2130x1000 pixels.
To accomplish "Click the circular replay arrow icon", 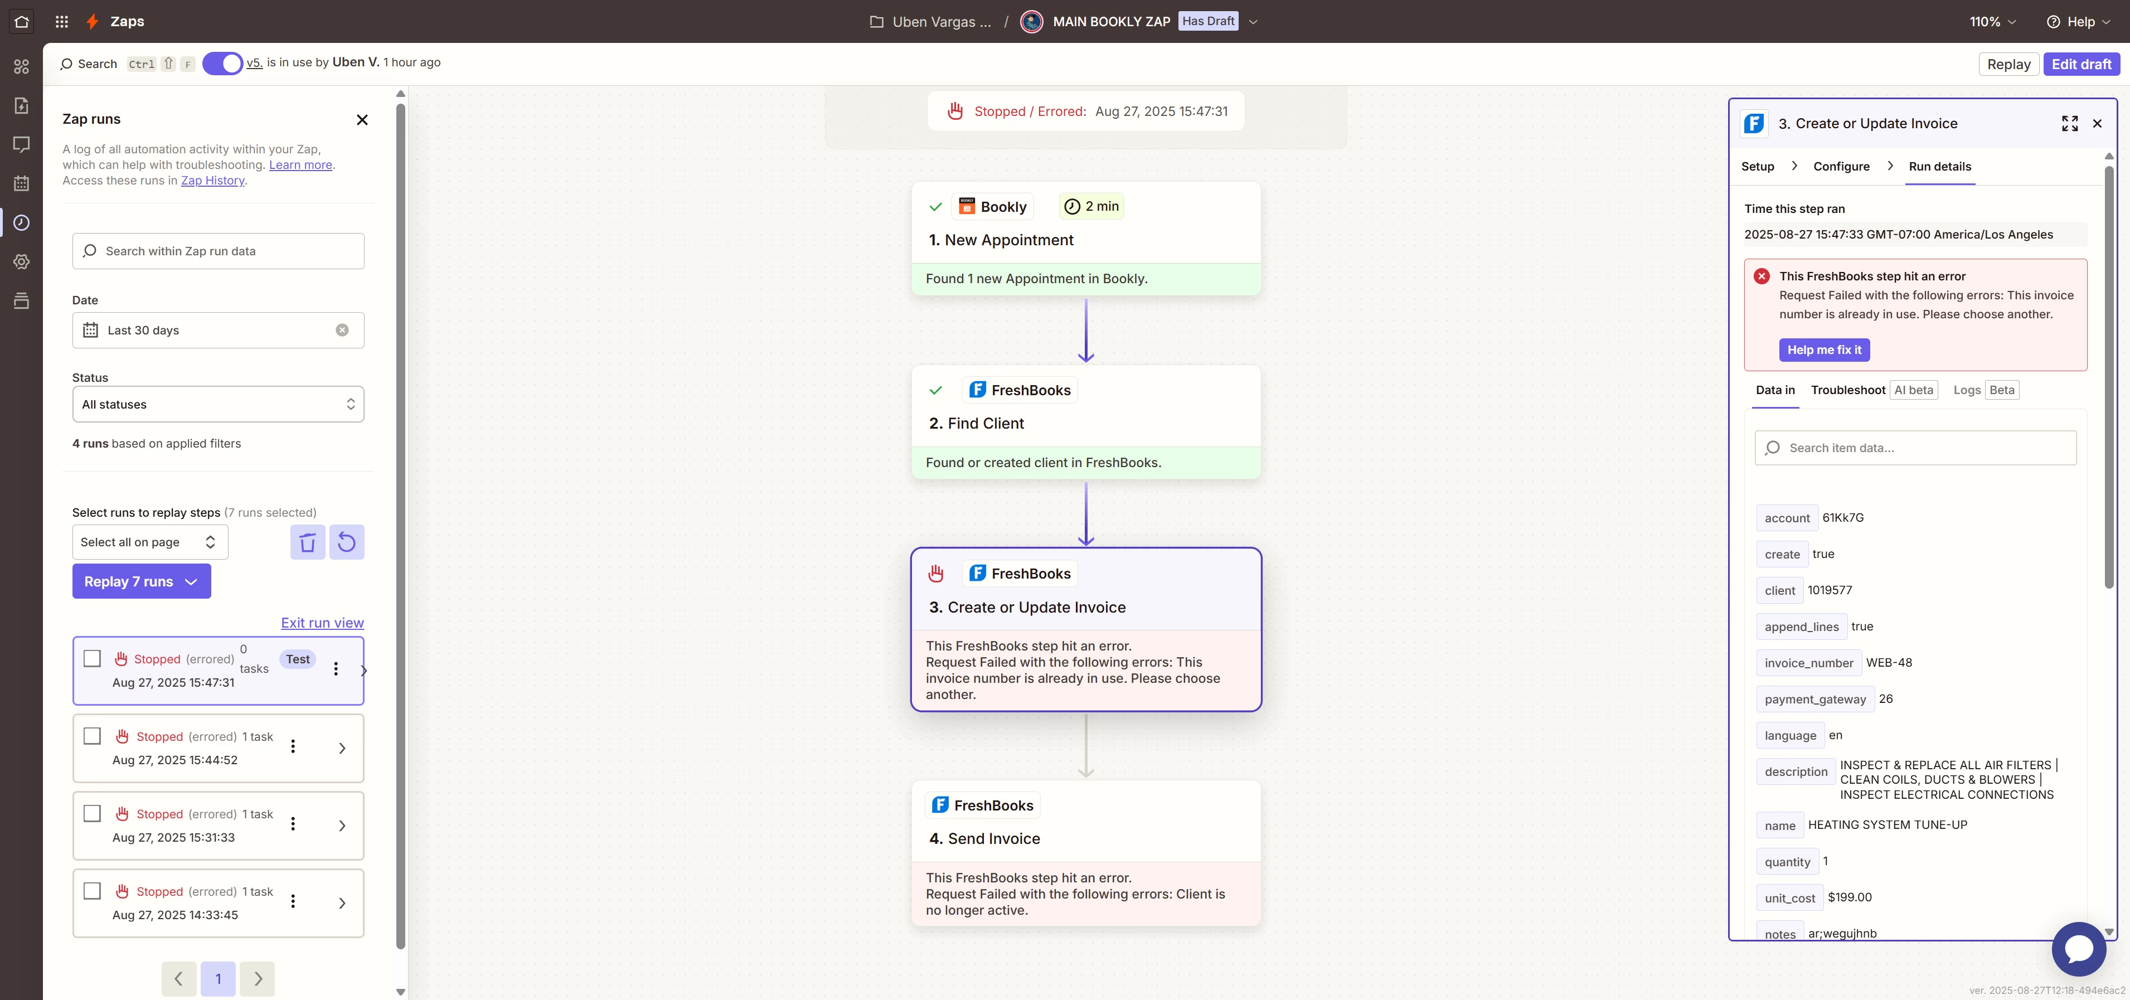I will click(347, 542).
